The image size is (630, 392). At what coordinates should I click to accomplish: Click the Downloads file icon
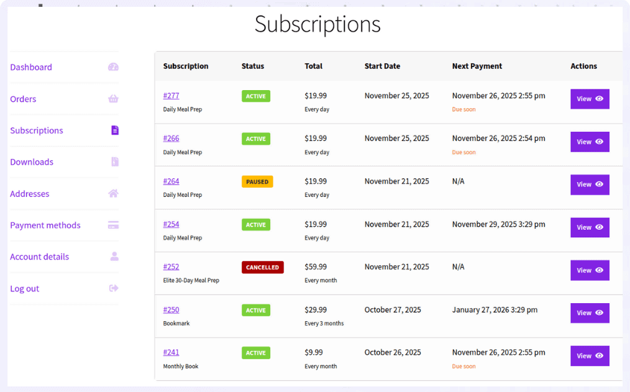[113, 162]
